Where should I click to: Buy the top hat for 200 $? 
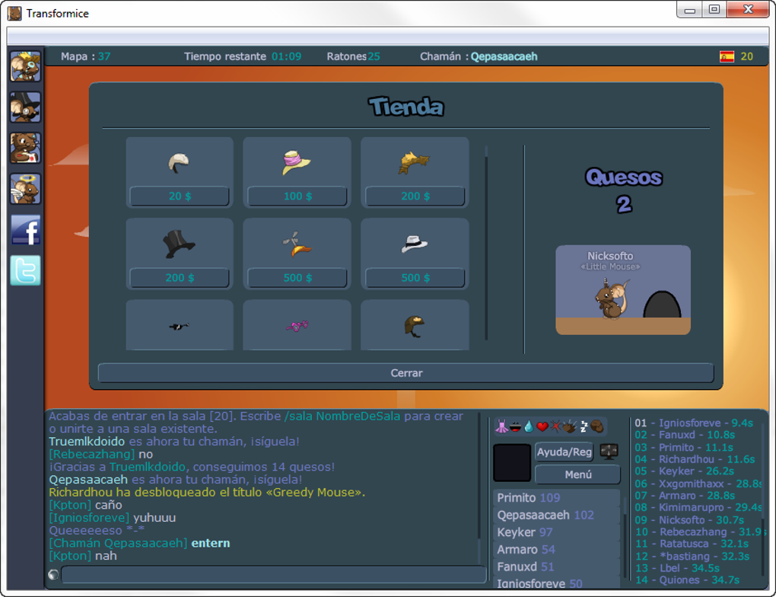[x=179, y=278]
